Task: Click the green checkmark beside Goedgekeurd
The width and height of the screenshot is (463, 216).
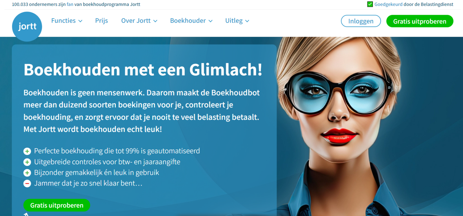Action: click(370, 4)
